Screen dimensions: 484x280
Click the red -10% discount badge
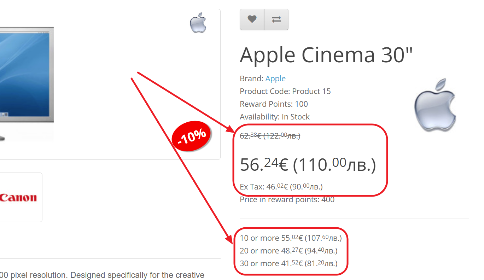pos(191,136)
